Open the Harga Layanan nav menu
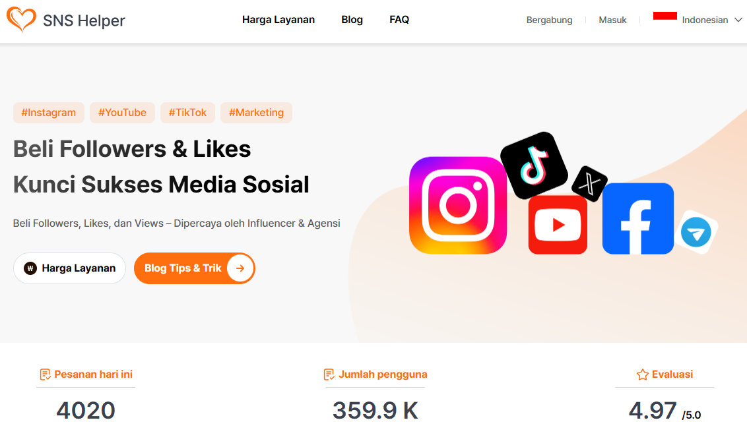This screenshot has height=447, width=747. 278,20
